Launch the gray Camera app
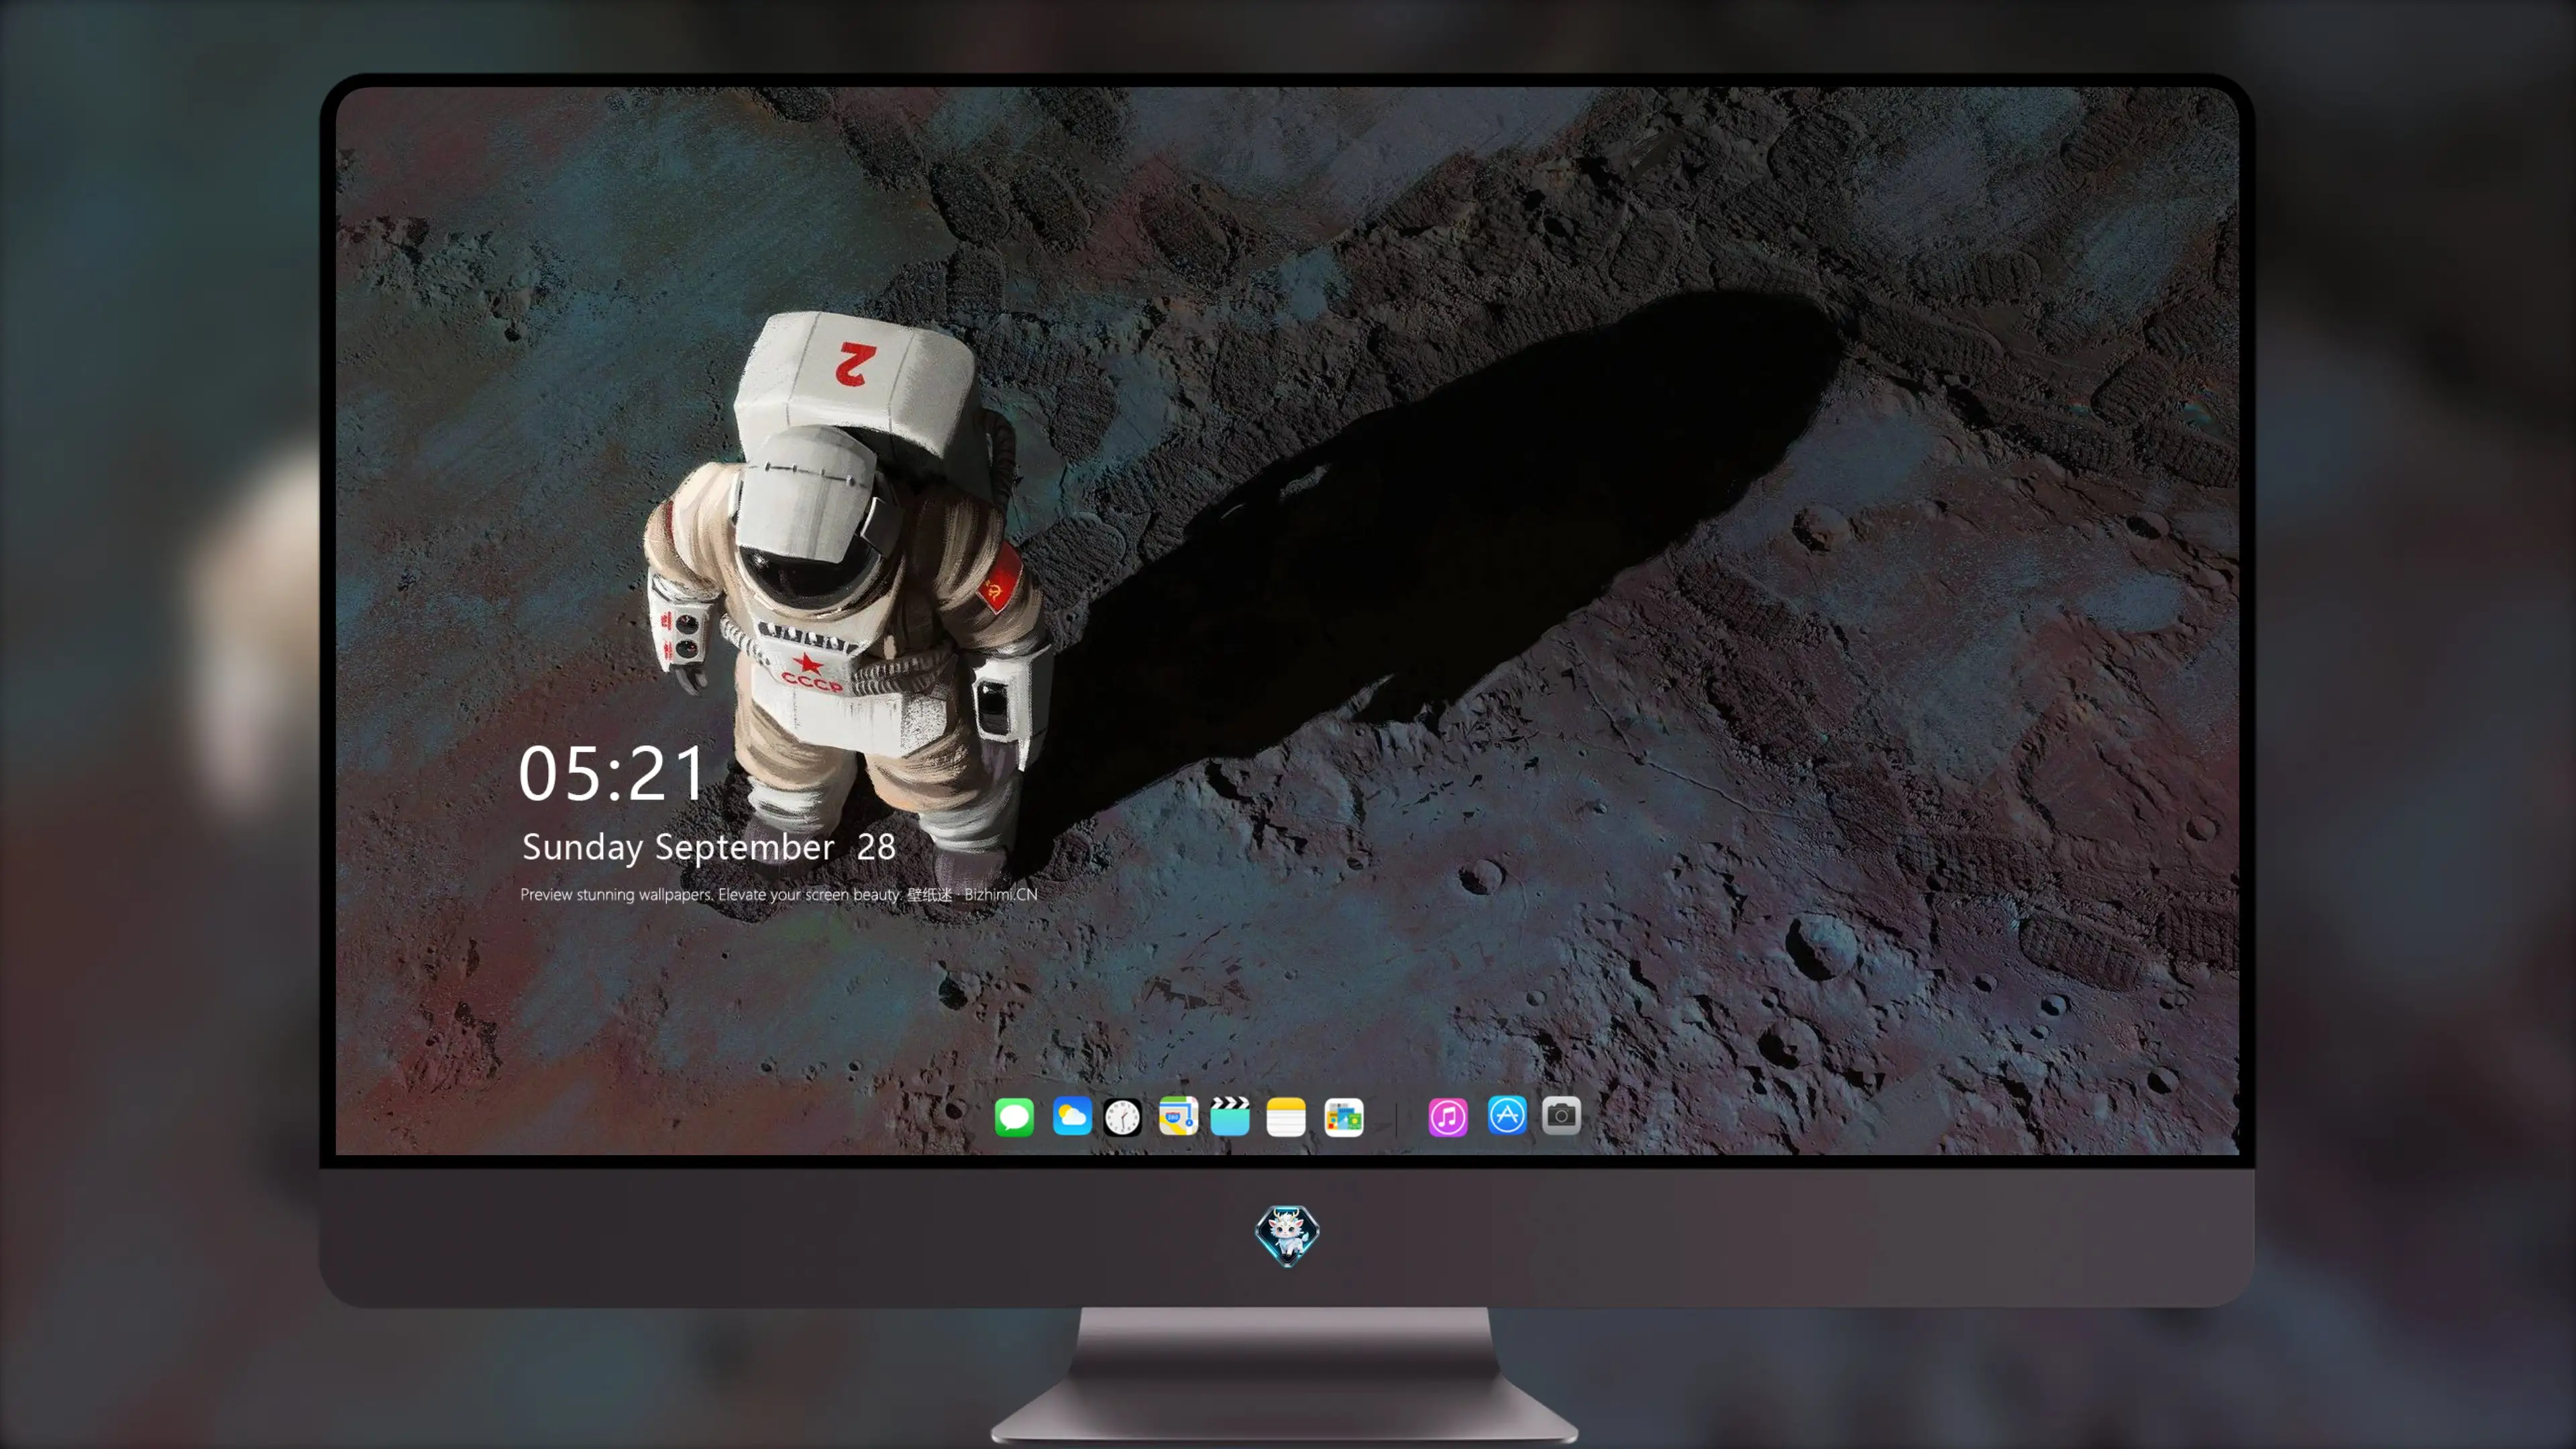The image size is (2576, 1449). 1561,1115
